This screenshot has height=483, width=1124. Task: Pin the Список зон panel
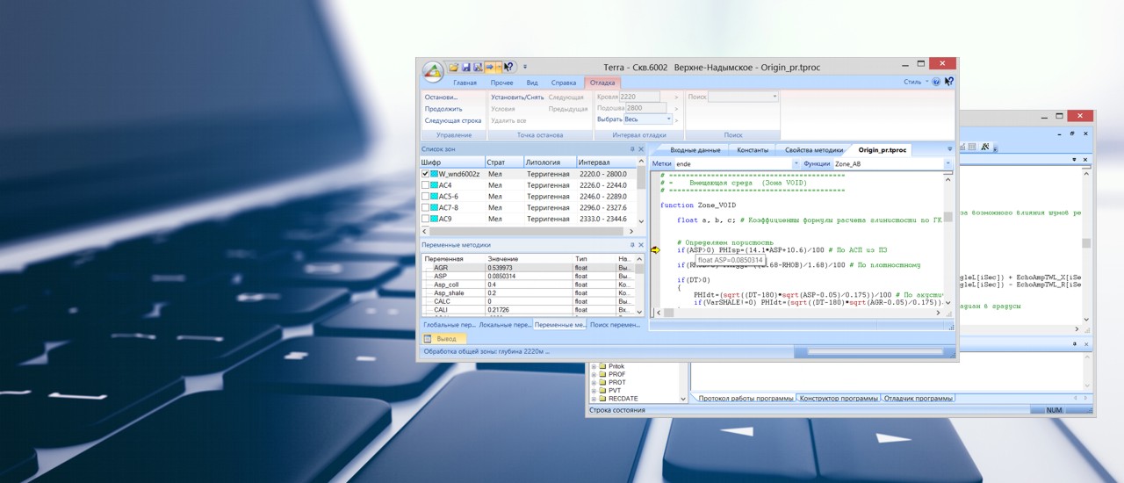(x=632, y=149)
